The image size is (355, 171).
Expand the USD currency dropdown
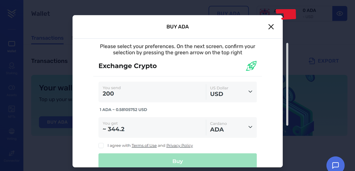tap(250, 92)
